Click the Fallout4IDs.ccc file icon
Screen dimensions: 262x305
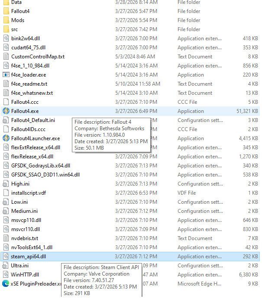click(x=6, y=129)
